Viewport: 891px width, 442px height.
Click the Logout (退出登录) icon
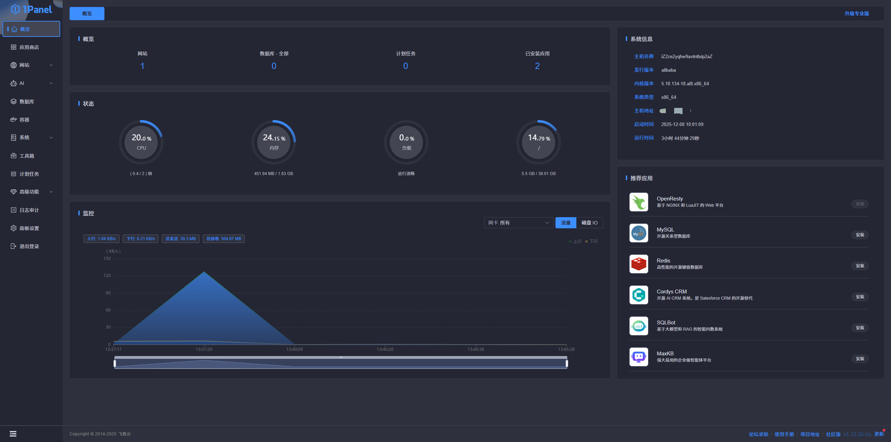14,246
